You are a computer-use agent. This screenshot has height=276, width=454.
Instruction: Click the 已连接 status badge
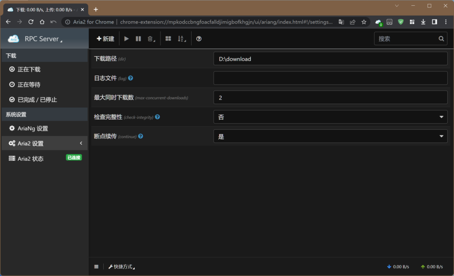pyautogui.click(x=74, y=158)
